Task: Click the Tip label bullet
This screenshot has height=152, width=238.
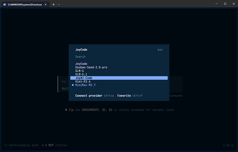Action: (x=66, y=110)
